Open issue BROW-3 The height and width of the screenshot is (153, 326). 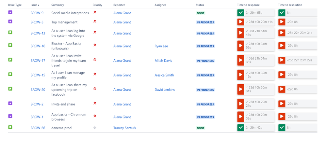pyautogui.click(x=37, y=22)
